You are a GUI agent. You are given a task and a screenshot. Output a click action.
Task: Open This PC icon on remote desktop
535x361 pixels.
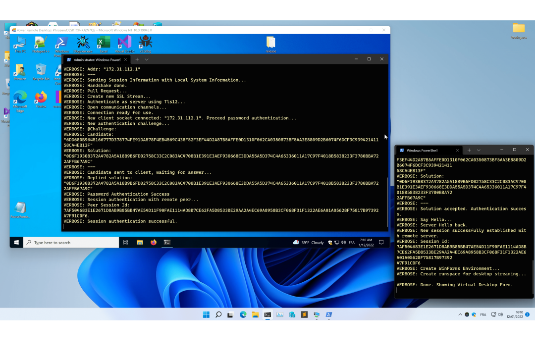tap(20, 45)
